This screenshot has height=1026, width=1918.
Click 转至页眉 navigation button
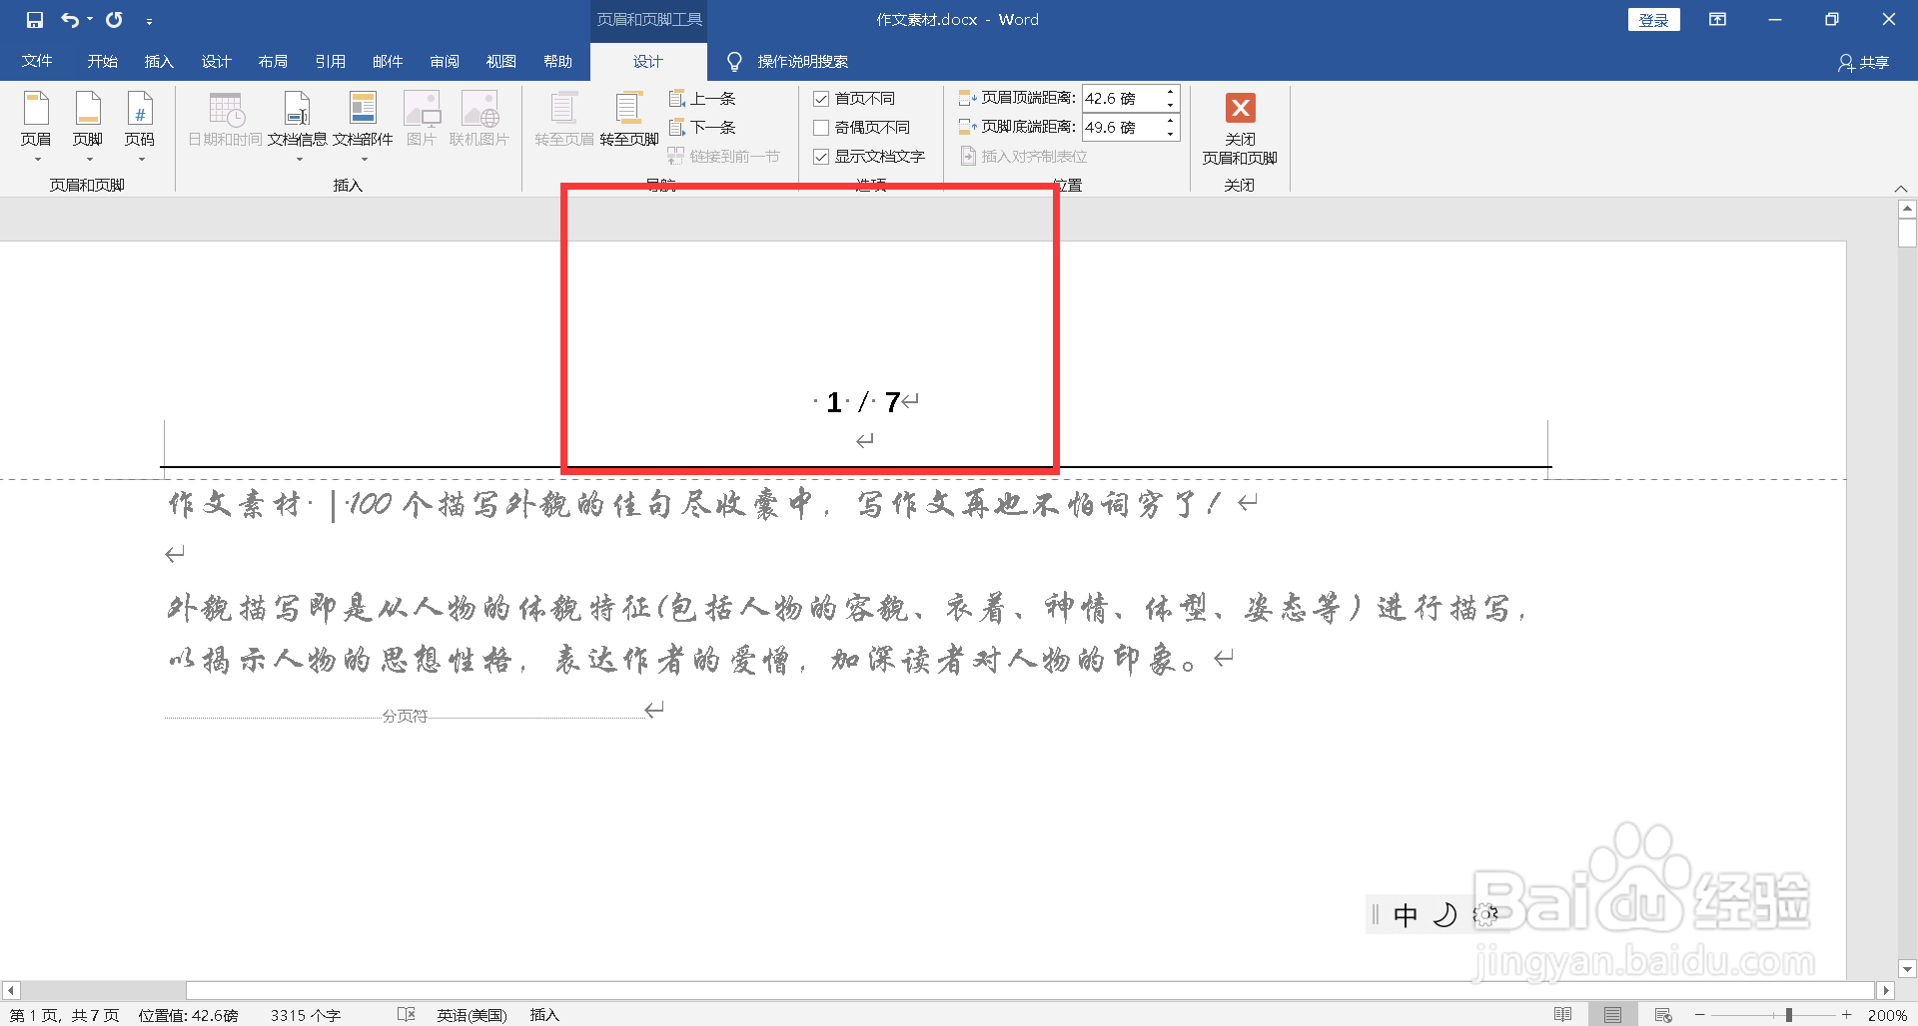564,120
